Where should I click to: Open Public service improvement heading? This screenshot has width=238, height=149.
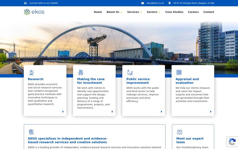click(x=138, y=81)
